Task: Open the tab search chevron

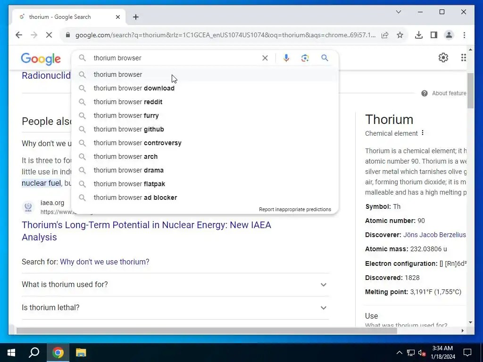Action: 398,12
